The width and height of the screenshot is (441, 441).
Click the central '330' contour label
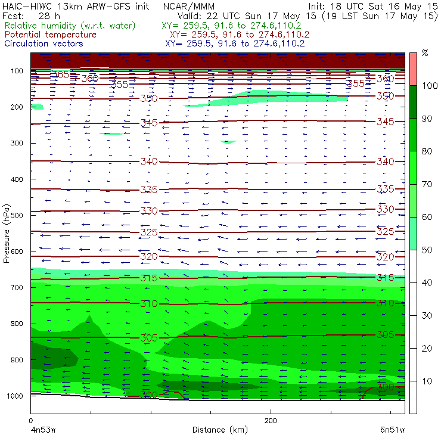point(149,211)
